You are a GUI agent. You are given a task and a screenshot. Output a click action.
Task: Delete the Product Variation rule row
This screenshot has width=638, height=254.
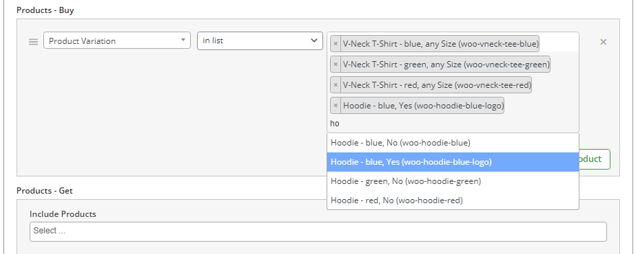604,42
